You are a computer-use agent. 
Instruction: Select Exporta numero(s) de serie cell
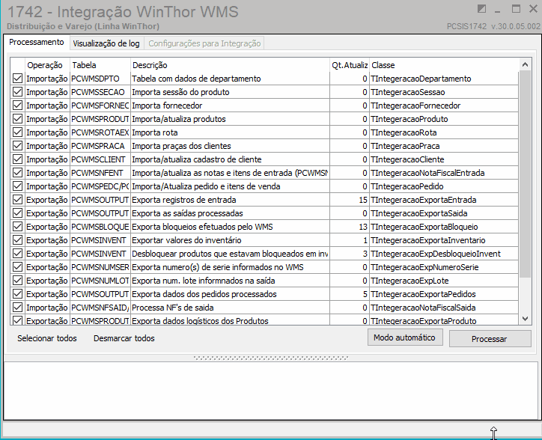coord(230,267)
